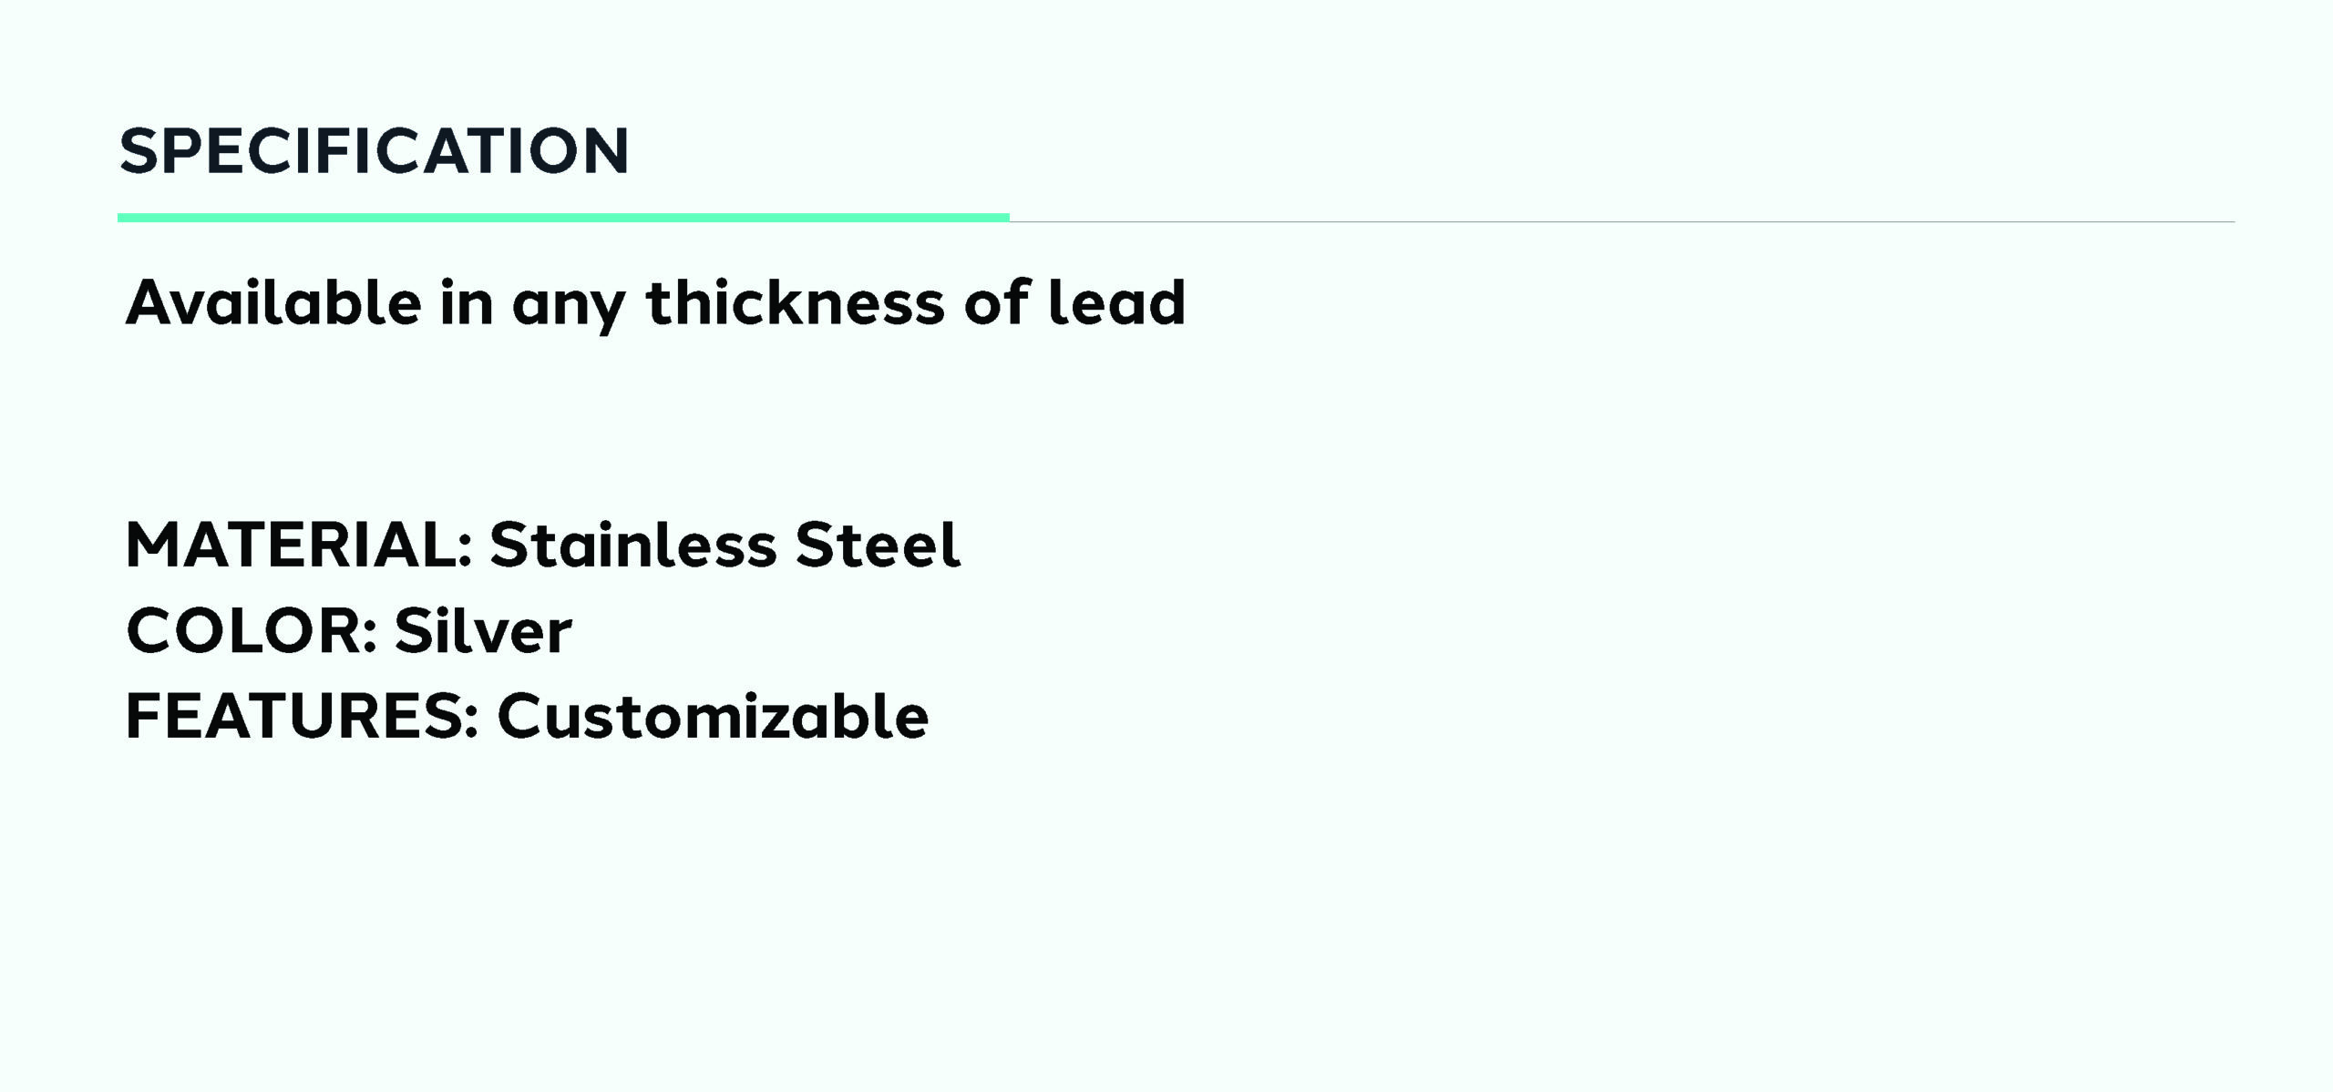Click the word 'in' after 'Available'

coord(468,302)
